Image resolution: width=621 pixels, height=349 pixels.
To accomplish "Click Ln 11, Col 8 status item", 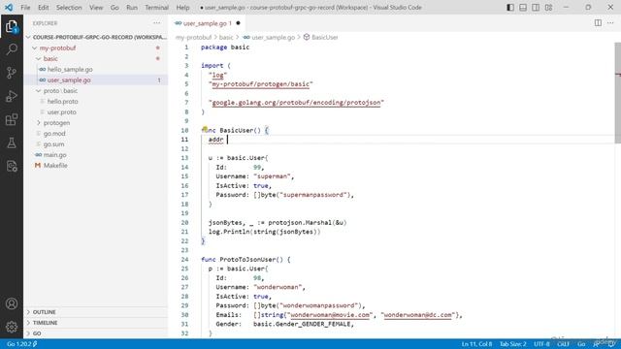I will point(476,344).
